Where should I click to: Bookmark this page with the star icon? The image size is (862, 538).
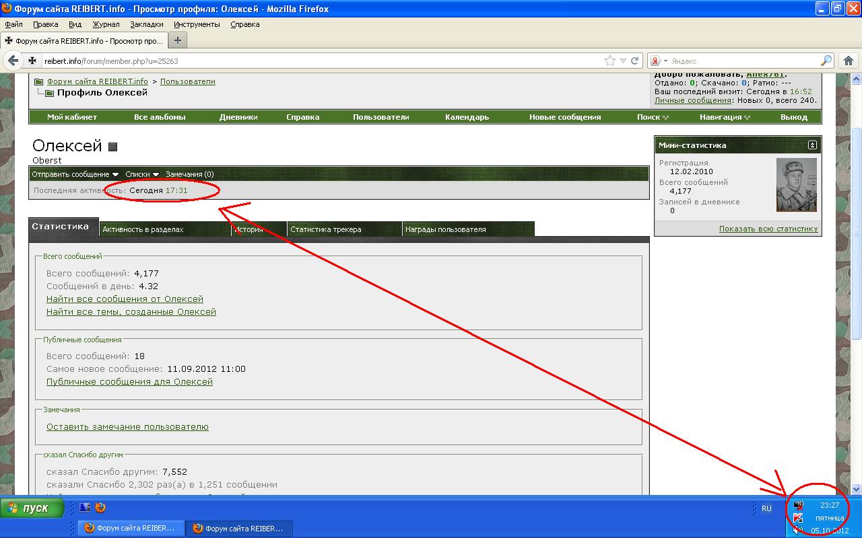coord(610,61)
